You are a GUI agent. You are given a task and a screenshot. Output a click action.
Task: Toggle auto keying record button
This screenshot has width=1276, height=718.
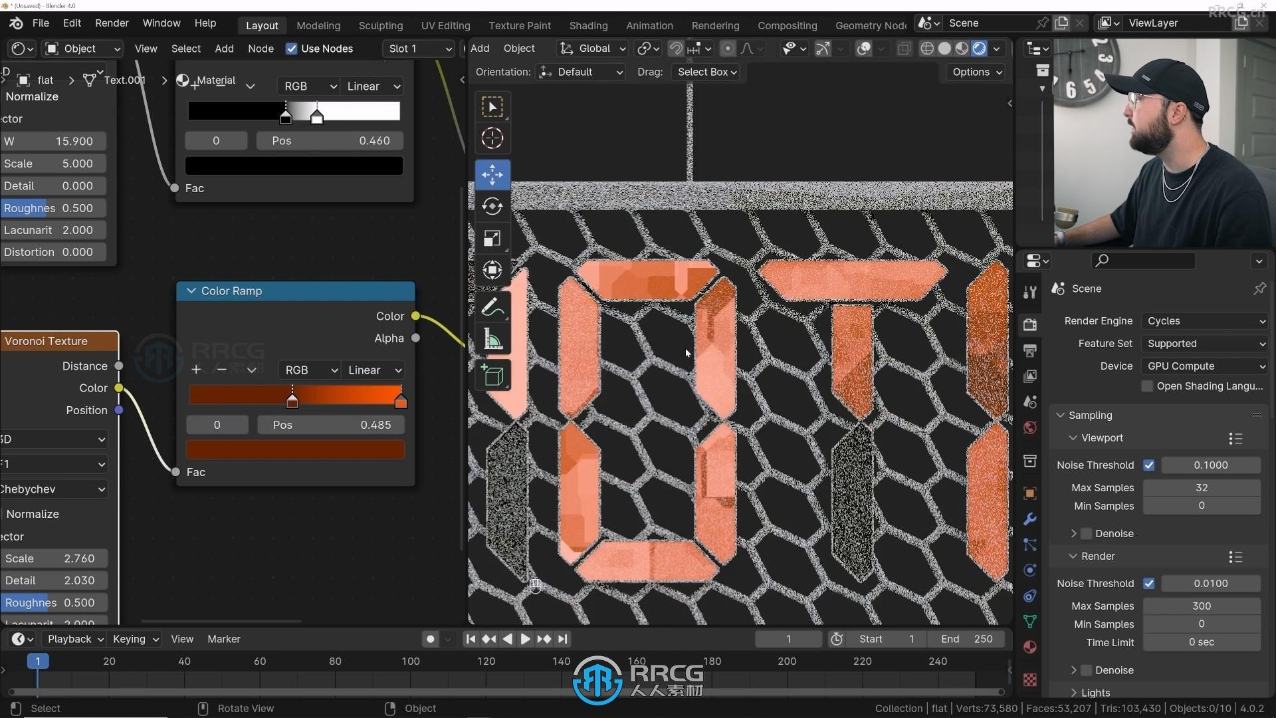click(x=431, y=639)
